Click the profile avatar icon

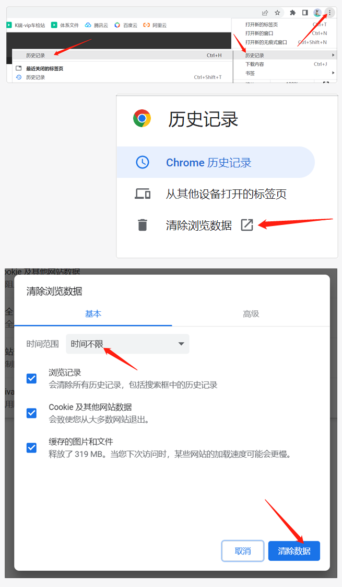(317, 13)
